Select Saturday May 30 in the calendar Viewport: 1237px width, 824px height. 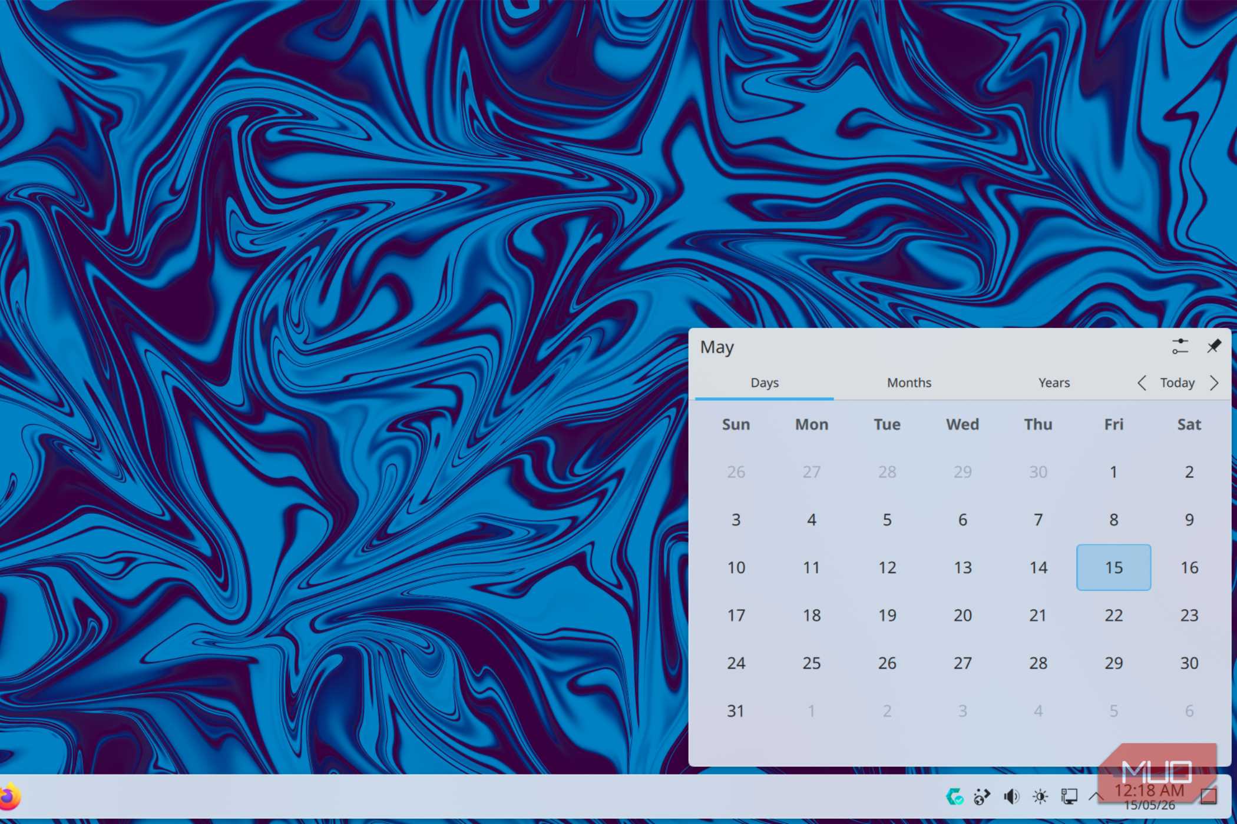click(x=1189, y=663)
